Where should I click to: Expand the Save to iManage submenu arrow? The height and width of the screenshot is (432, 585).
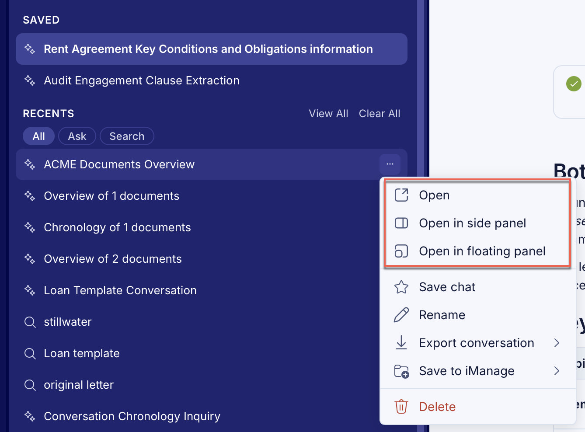(x=557, y=371)
